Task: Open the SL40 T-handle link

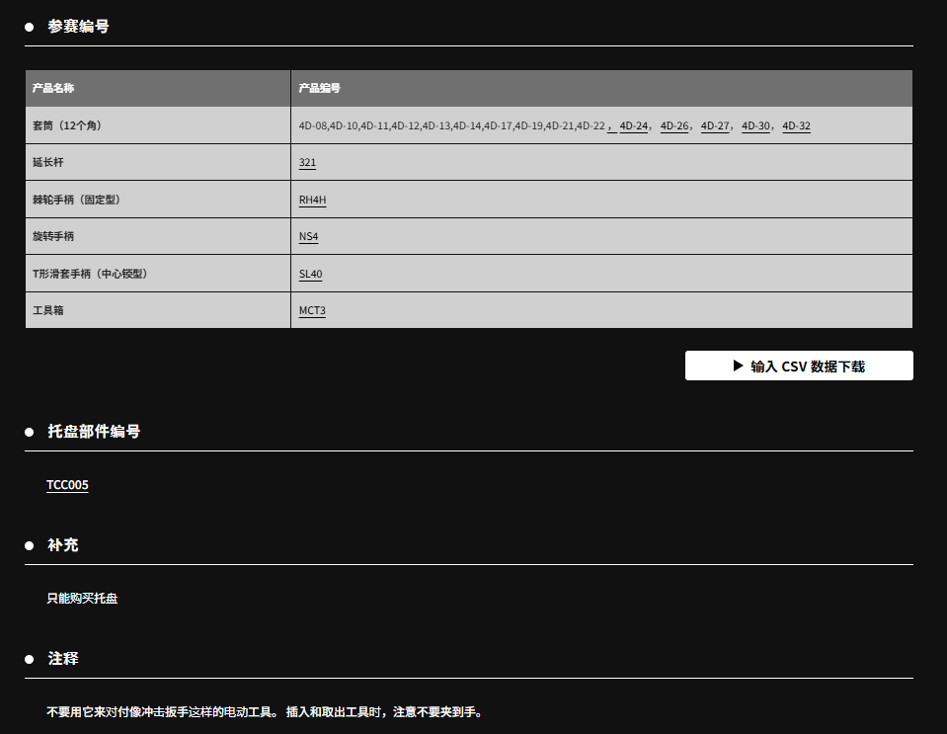Action: pos(310,274)
